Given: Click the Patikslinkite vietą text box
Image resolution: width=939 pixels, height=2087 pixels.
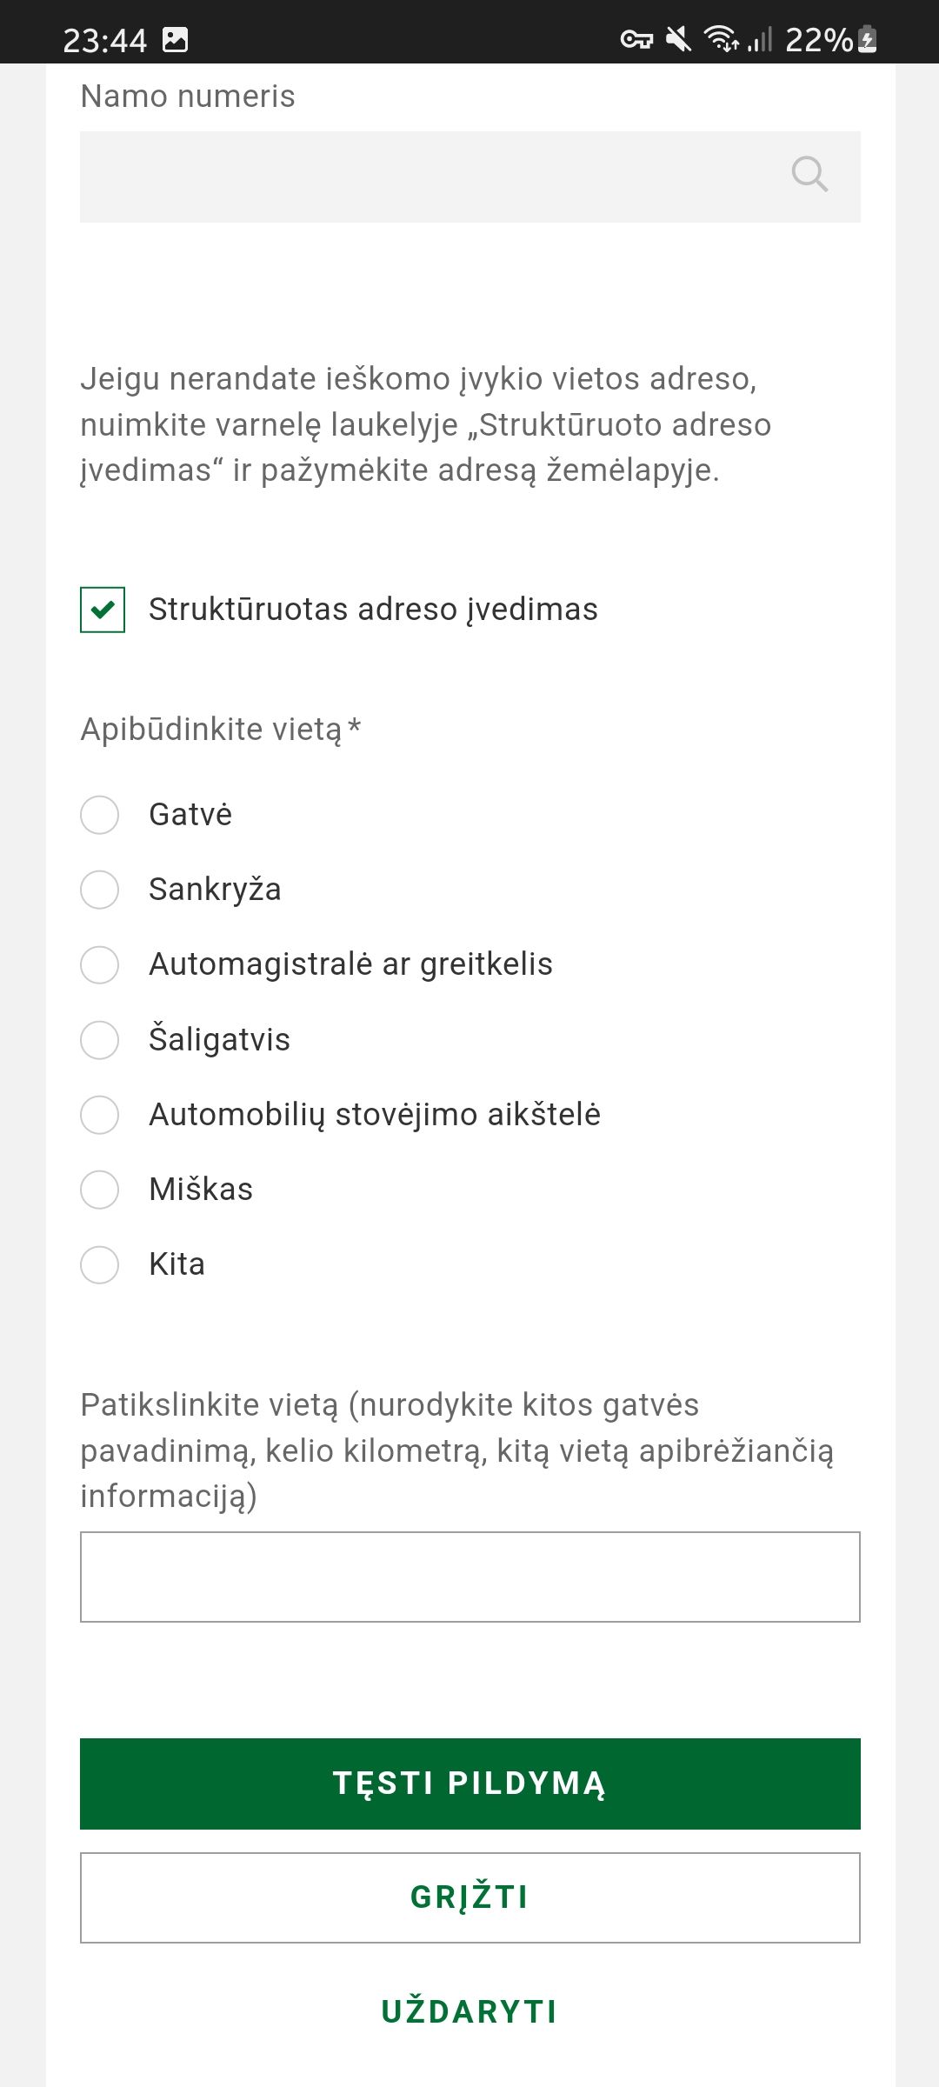Looking at the screenshot, I should coord(469,1577).
